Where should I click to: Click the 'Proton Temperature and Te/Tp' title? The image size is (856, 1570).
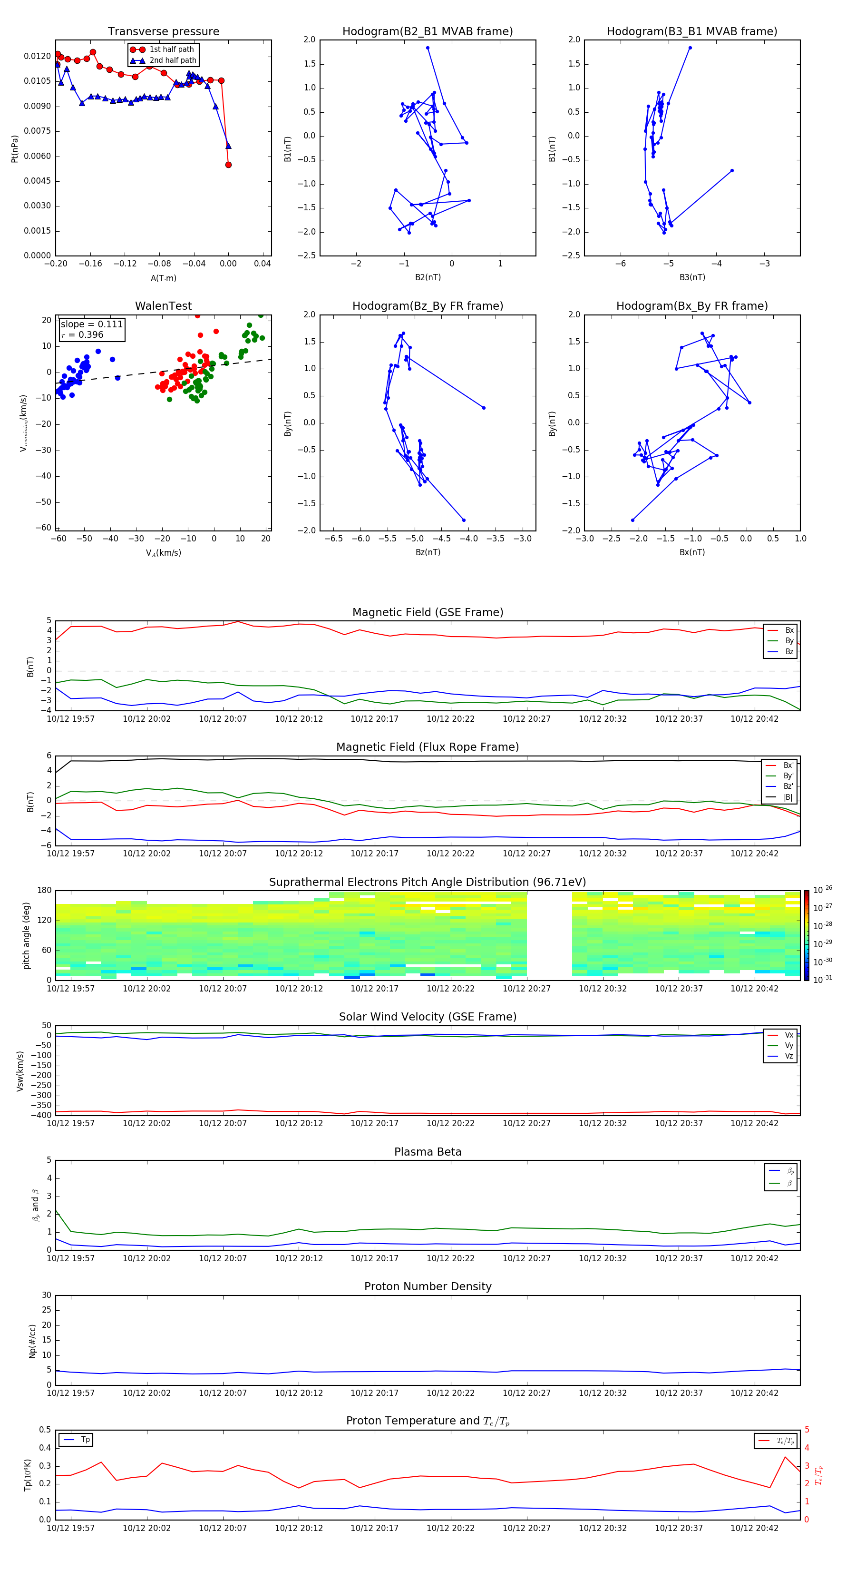coord(428,1421)
